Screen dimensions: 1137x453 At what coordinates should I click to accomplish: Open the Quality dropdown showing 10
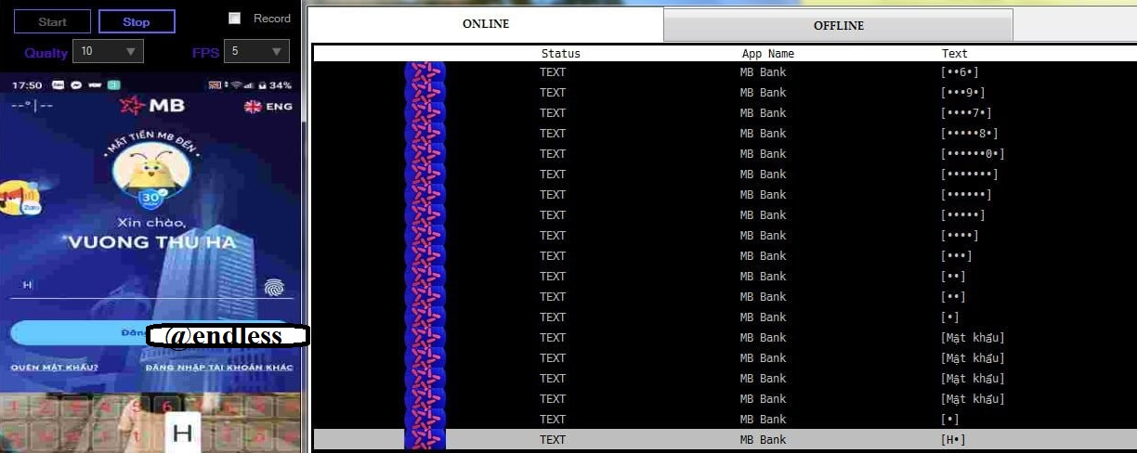pyautogui.click(x=110, y=51)
